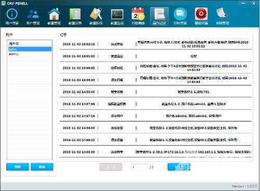Viewport: 260px width, 191px height.
Task: Click the blue next page button
Action: coord(179,167)
